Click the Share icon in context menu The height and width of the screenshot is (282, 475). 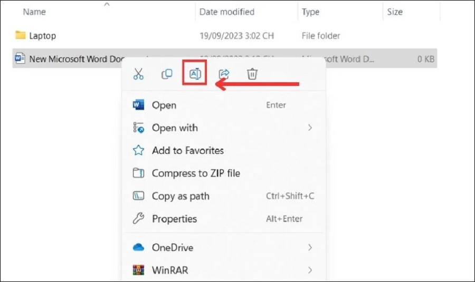(x=224, y=74)
